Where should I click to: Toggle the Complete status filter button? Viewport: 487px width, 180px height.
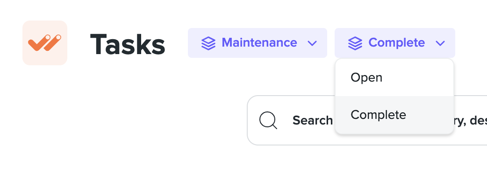(x=395, y=43)
